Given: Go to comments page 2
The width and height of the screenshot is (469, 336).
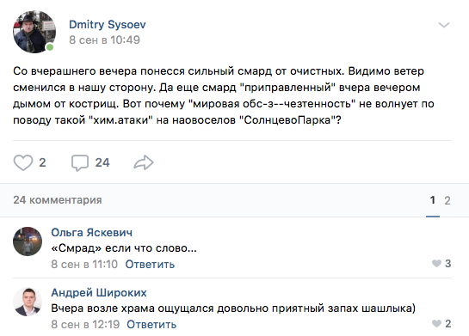Looking at the screenshot, I should tap(447, 200).
